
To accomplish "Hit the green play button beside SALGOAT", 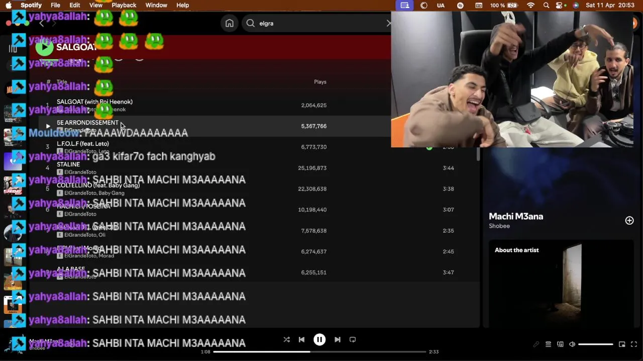I will click(44, 47).
